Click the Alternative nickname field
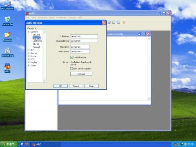Viewport: 196px width, 147px height. tap(80, 51)
